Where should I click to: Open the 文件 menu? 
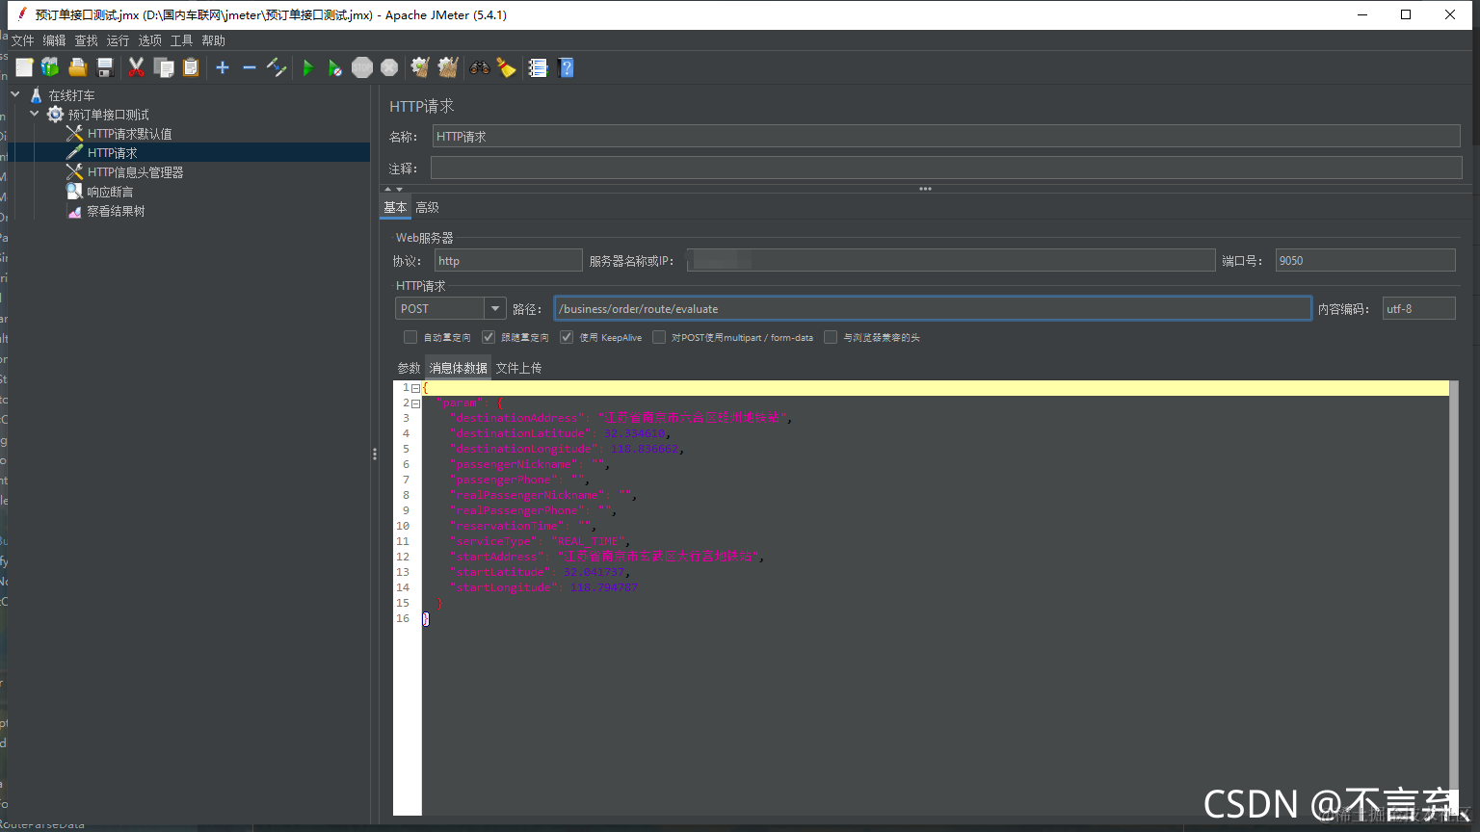coord(22,40)
